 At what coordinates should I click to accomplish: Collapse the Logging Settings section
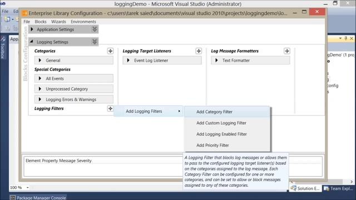(32, 42)
